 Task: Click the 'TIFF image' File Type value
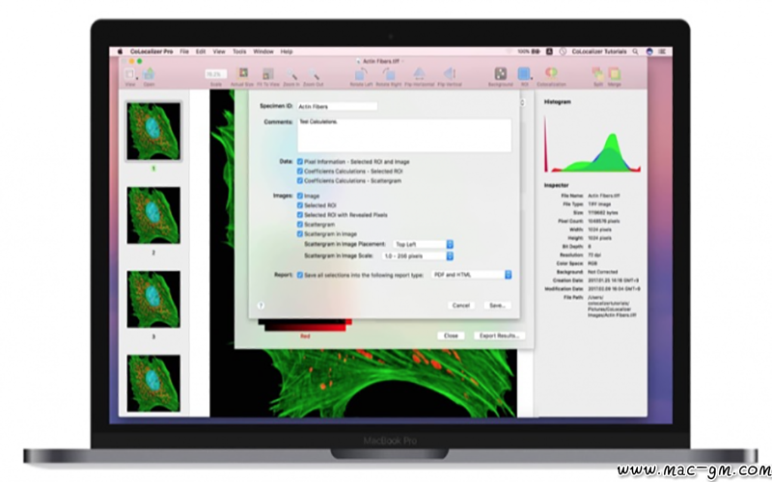(599, 204)
